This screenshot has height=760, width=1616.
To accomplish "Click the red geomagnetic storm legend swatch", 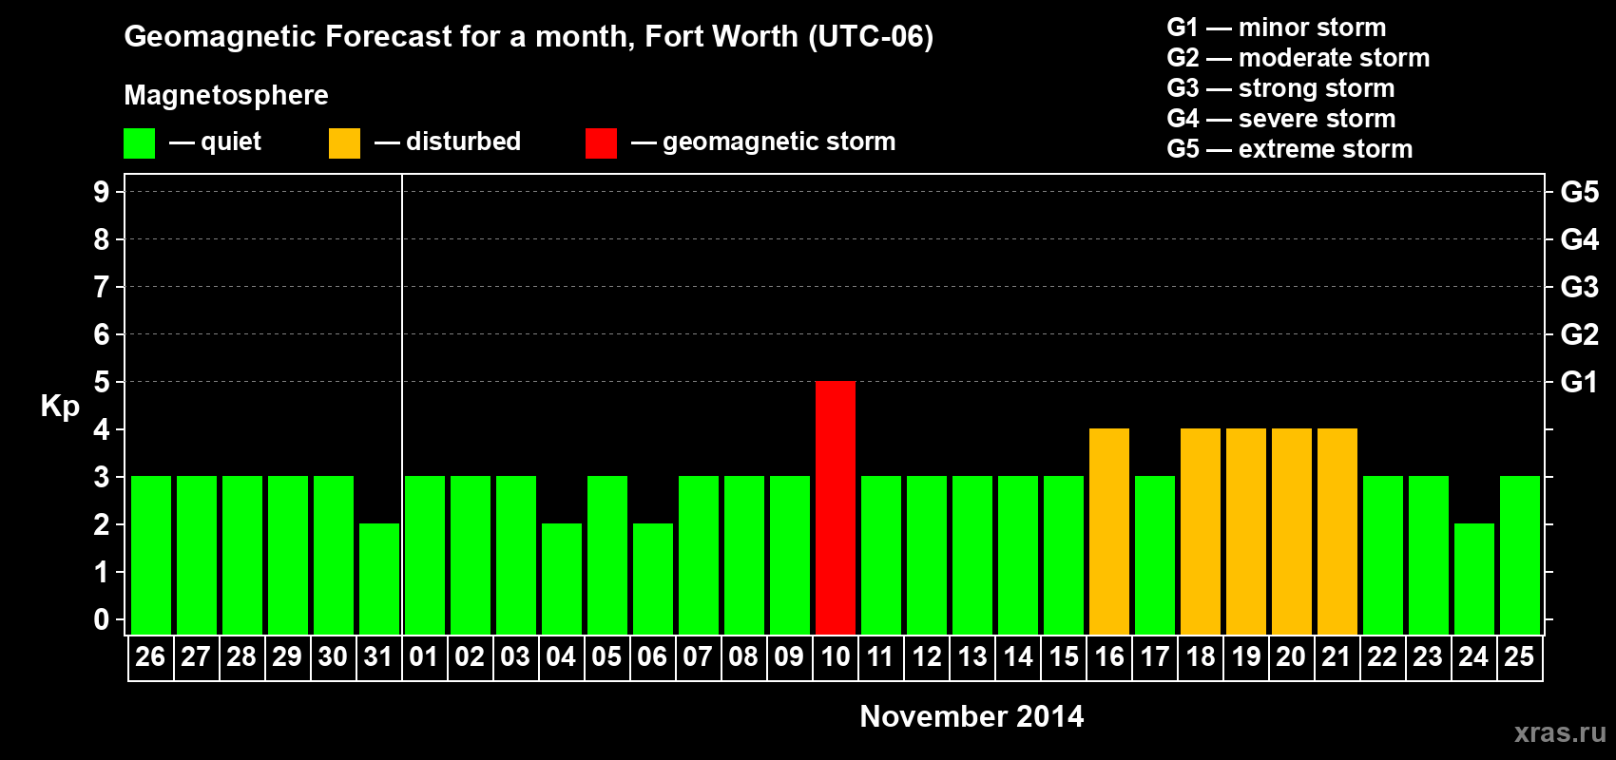I will (x=601, y=143).
